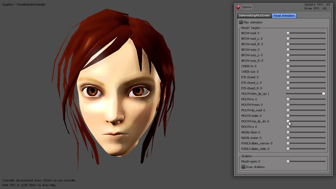This screenshot has width=336, height=189.
Task: Click the EYE-closed_L slider handle
Action: click(x=288, y=83)
